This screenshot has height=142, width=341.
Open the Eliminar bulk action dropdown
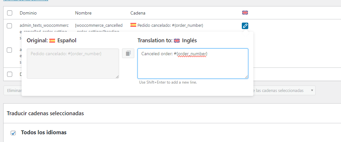click(13, 90)
